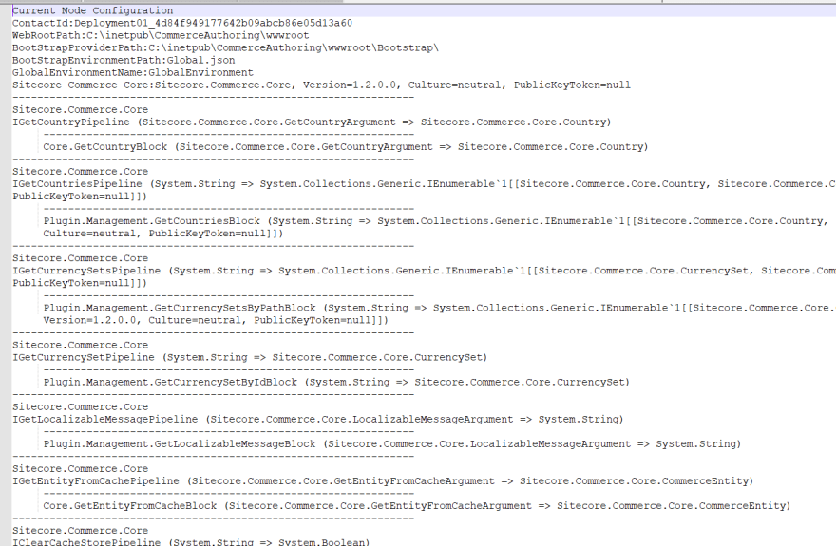
Task: Click 'Sitecore.Commerce.Core' above the IGetLocalizableMessagePipeline line
Action: pyautogui.click(x=80, y=407)
